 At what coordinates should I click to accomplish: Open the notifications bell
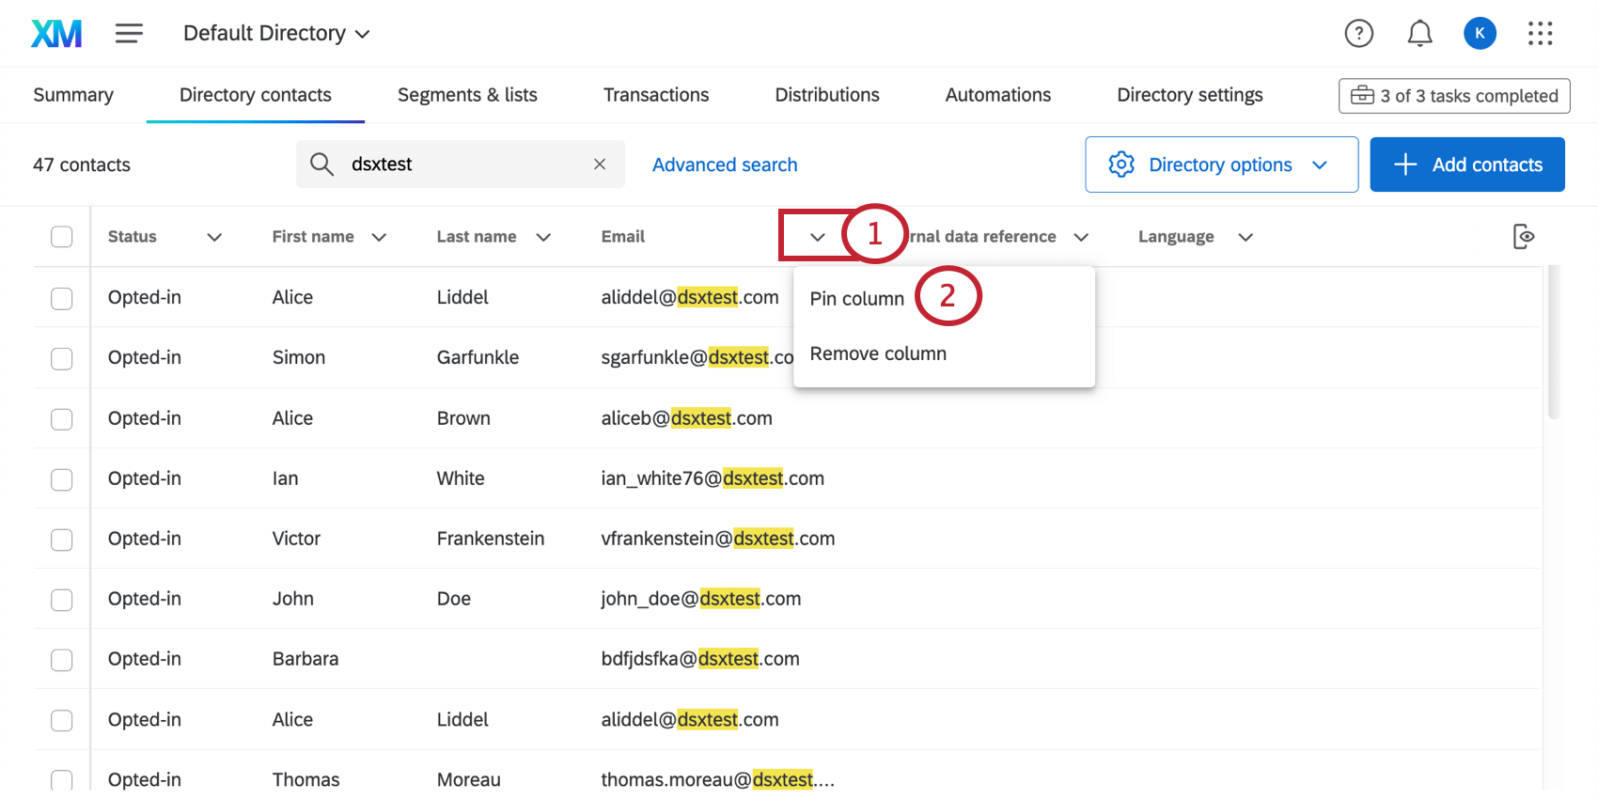[x=1419, y=34]
